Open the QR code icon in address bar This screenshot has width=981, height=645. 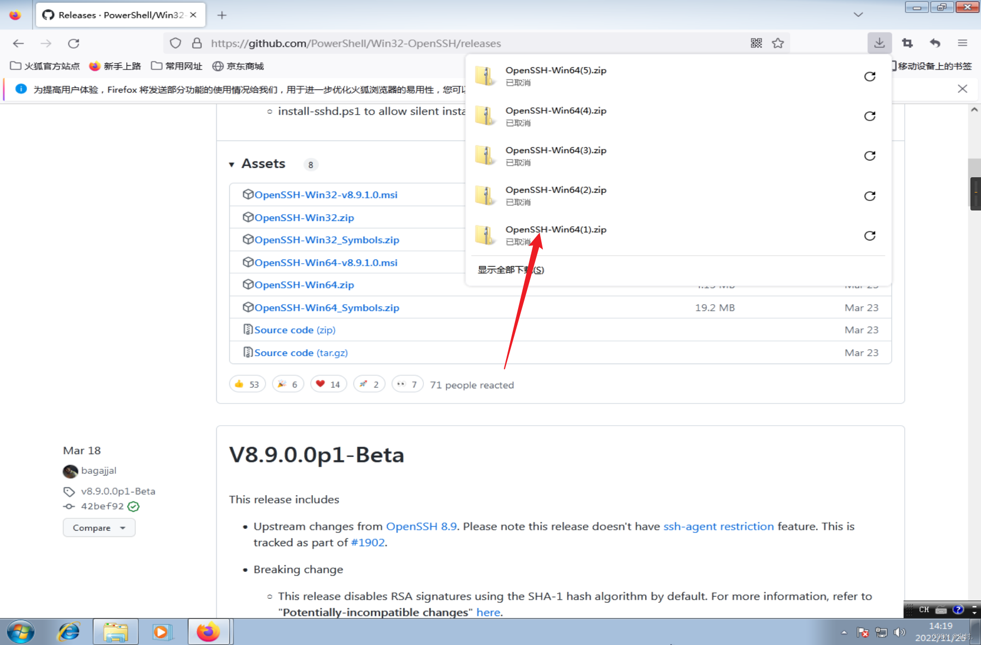756,43
